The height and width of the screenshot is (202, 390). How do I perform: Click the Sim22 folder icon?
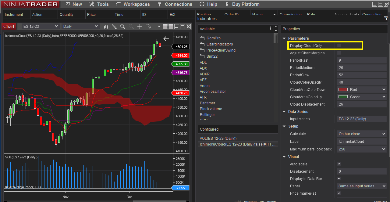(202, 56)
